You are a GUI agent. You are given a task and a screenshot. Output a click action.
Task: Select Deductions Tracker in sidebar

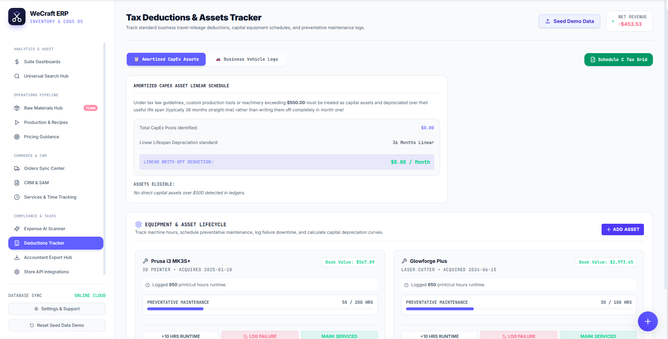pos(56,243)
